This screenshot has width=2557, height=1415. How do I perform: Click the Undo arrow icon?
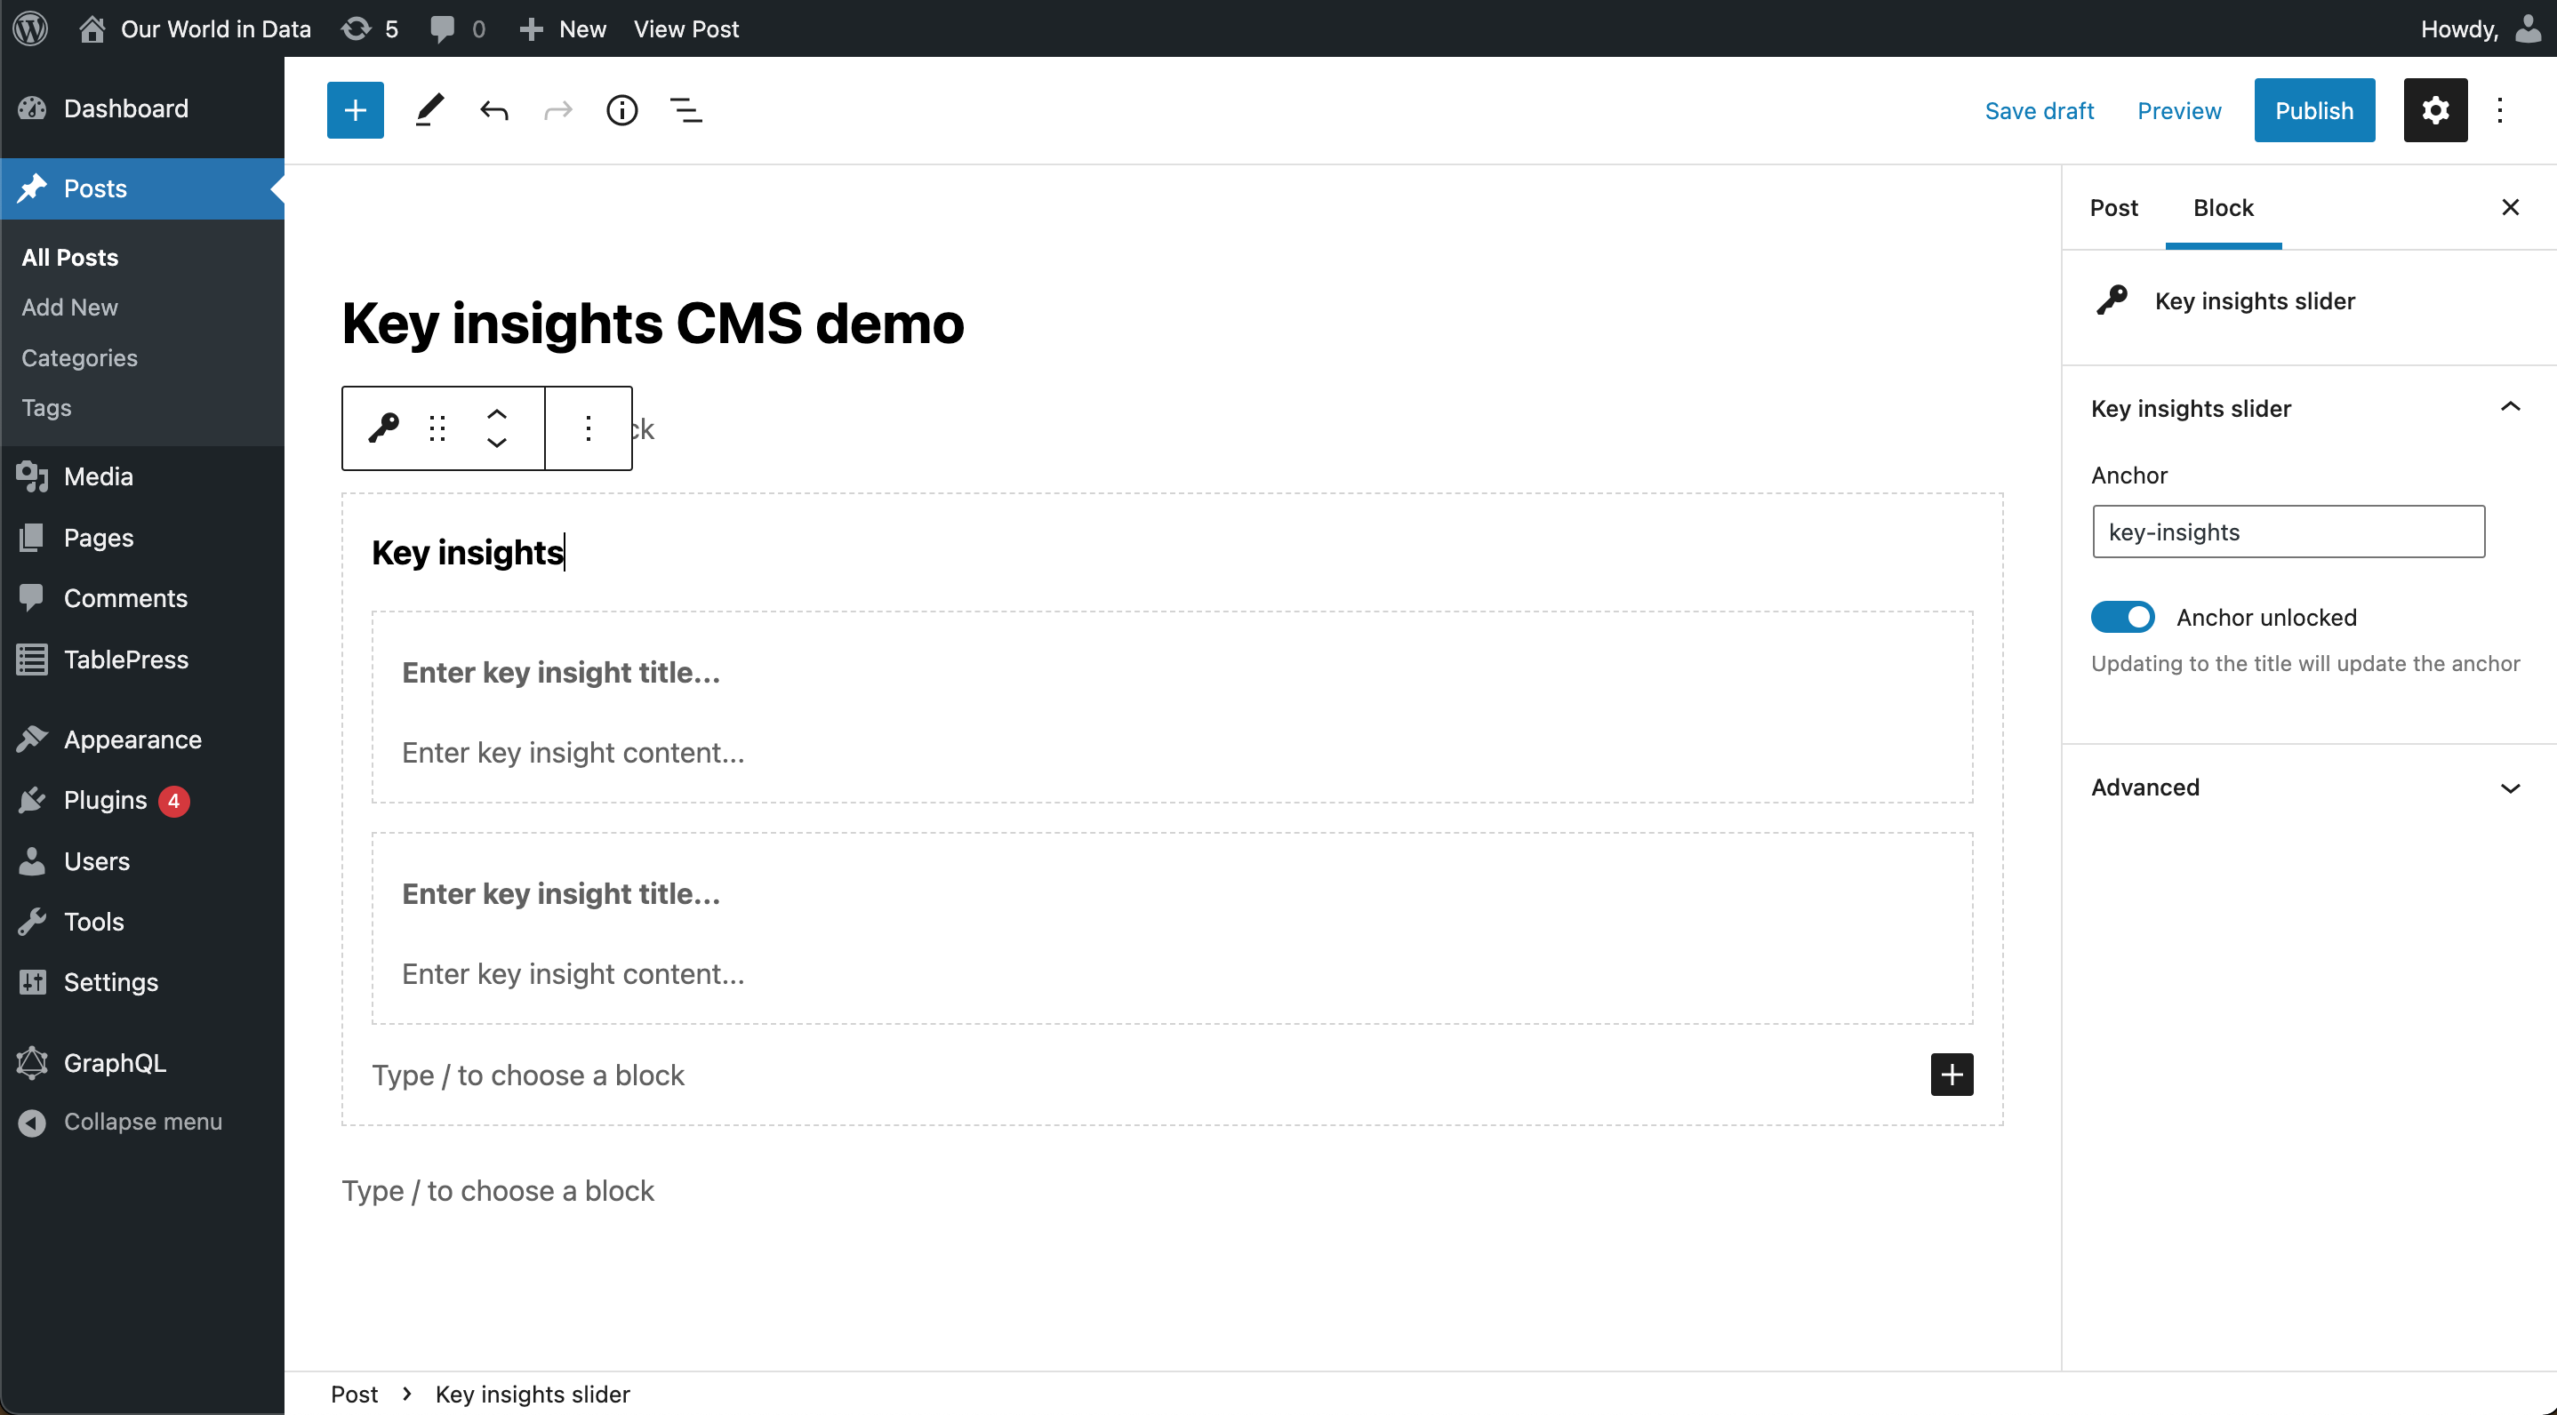pos(493,109)
